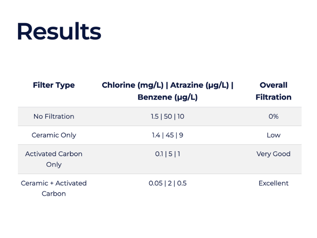
Task: Click the No Filtration row label
Action: (54, 117)
